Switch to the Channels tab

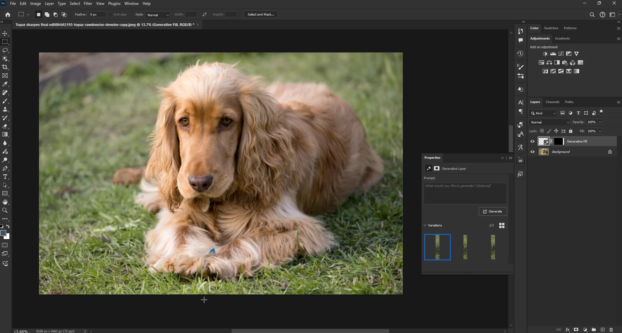(x=552, y=102)
